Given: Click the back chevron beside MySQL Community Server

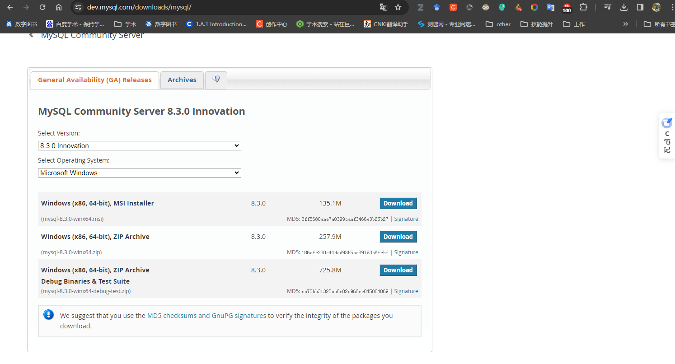Looking at the screenshot, I should point(31,35).
